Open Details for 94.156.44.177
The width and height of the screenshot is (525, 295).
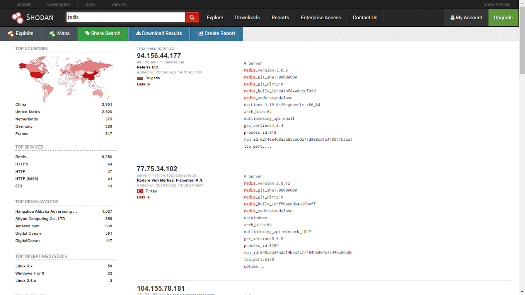(143, 84)
